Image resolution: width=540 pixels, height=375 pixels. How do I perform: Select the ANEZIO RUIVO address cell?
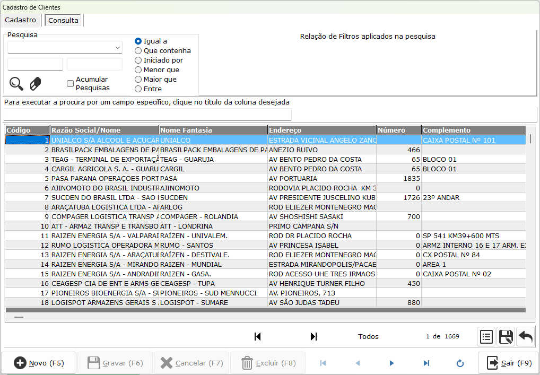[x=322, y=150]
